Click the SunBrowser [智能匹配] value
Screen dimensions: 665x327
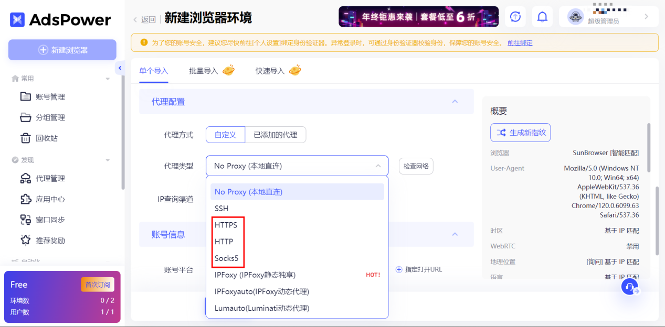click(606, 153)
